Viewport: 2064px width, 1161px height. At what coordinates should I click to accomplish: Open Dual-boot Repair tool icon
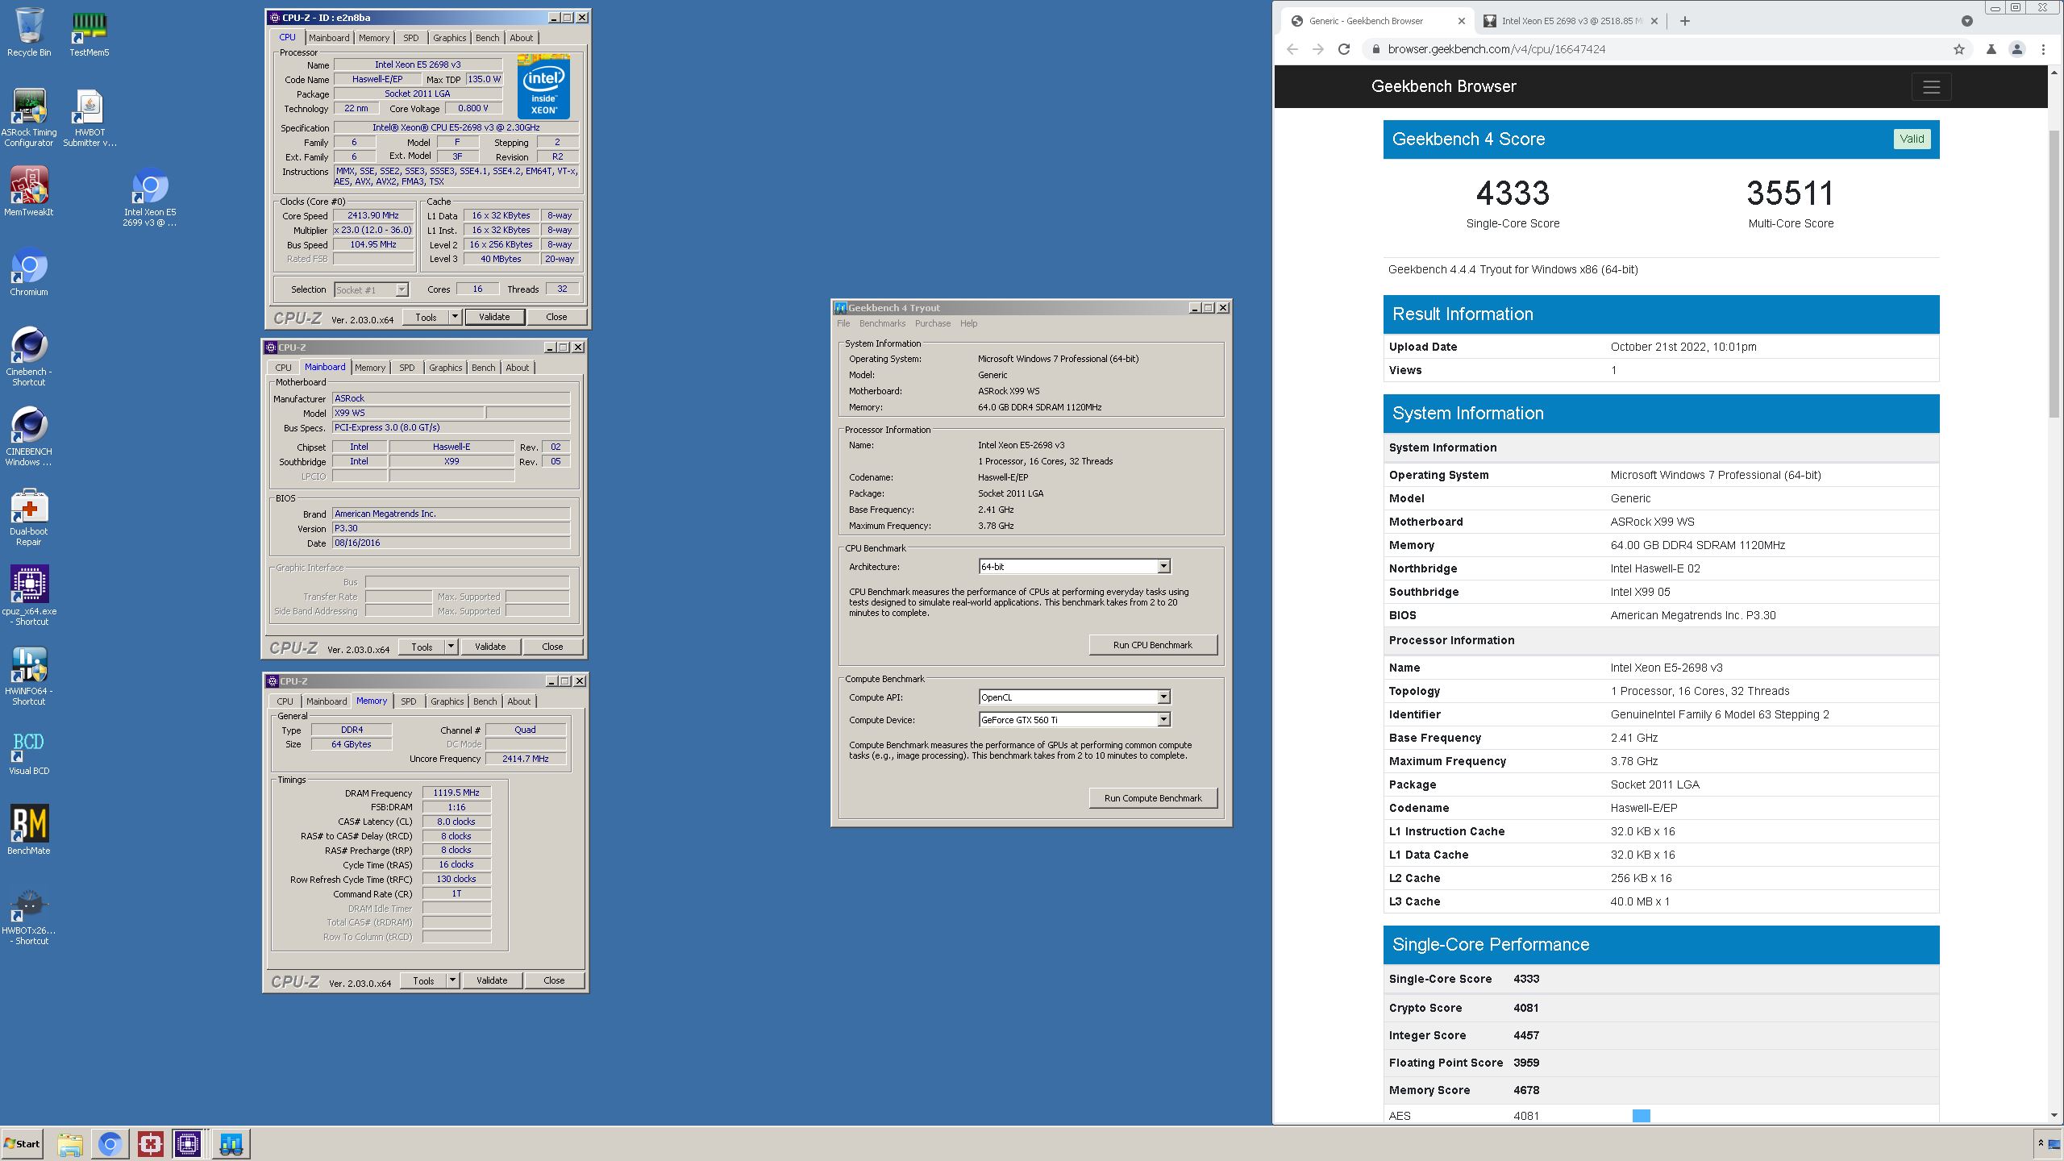click(29, 517)
